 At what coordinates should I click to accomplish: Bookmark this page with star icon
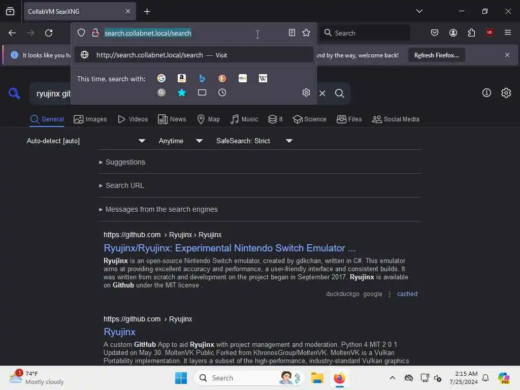pos(306,32)
